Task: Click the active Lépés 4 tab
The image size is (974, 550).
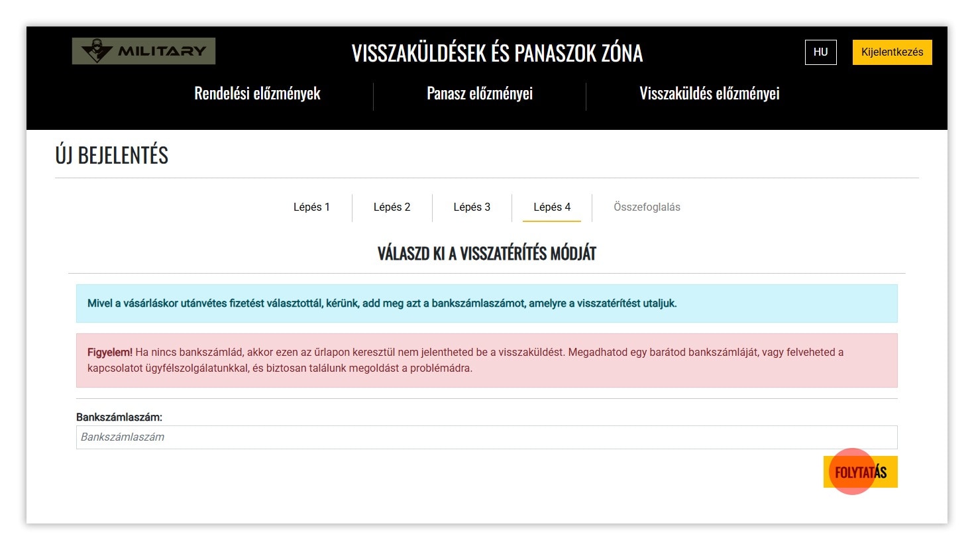Action: pos(552,207)
